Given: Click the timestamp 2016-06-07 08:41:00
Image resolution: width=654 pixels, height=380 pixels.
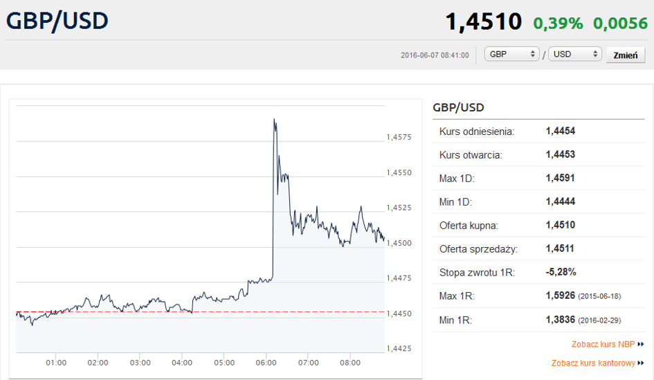Looking at the screenshot, I should tap(435, 55).
